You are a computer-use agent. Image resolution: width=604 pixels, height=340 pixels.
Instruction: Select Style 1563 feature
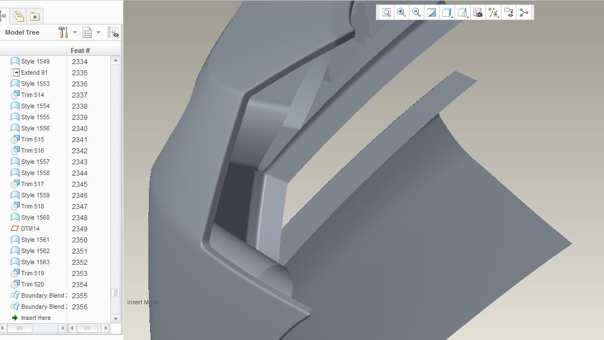tap(35, 262)
